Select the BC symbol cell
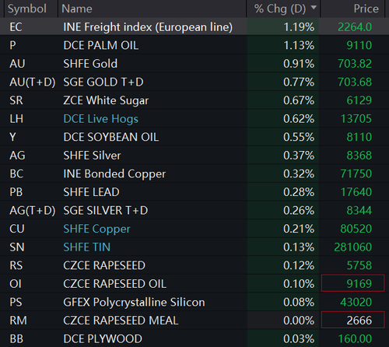The image size is (389, 347). (x=16, y=173)
